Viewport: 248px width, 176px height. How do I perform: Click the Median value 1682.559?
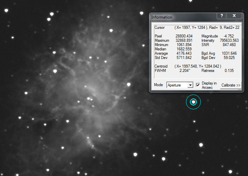tap(184, 49)
